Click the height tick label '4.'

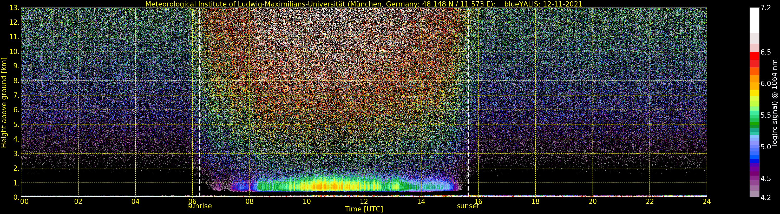16,139
